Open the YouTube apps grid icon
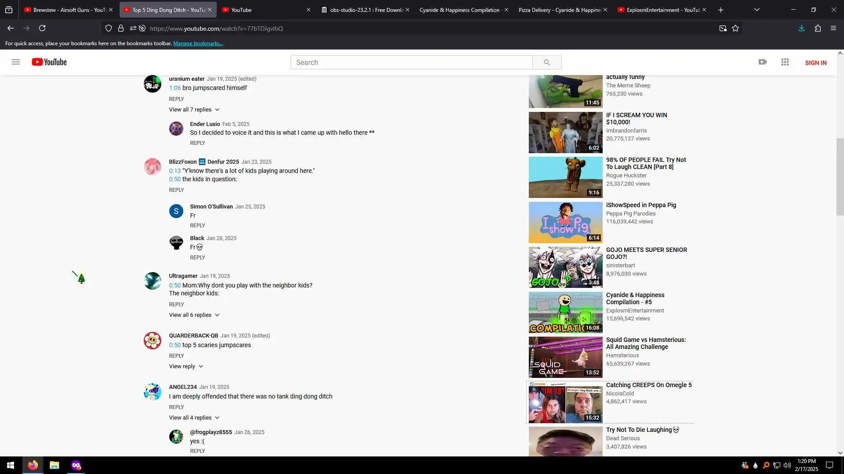 click(x=785, y=62)
